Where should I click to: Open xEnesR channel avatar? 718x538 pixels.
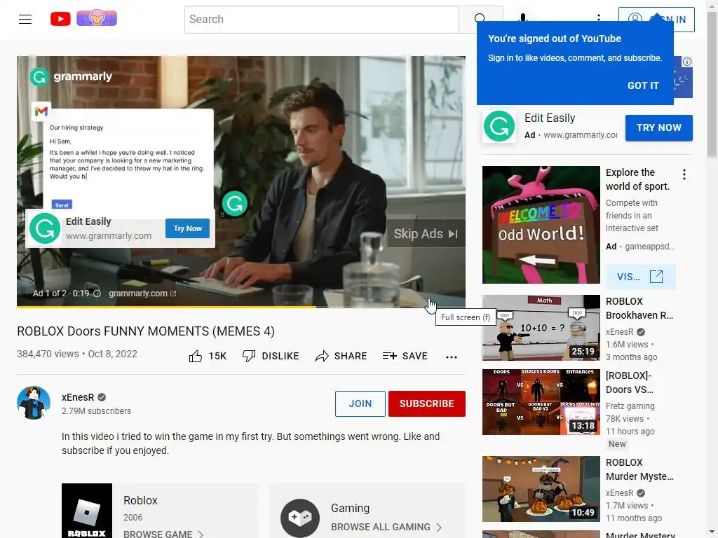click(34, 403)
